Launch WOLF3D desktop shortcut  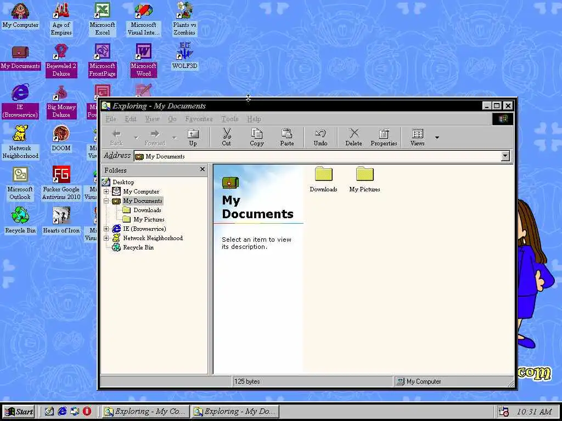184,56
